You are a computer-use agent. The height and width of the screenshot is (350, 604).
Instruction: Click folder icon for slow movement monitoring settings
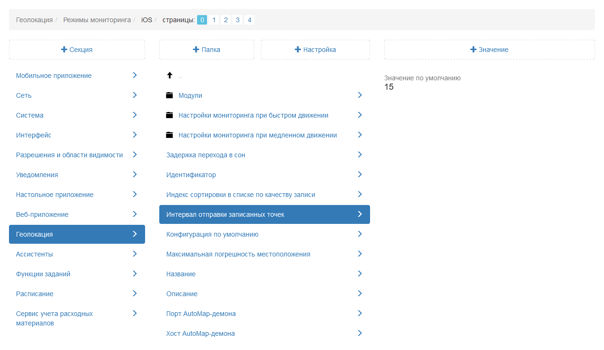tap(170, 135)
